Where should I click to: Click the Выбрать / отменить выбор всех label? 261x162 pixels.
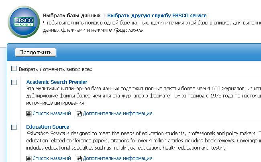55,69
